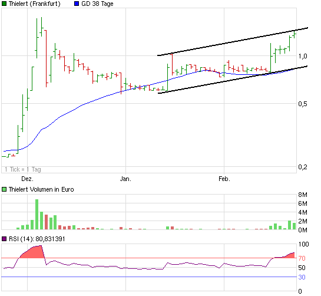Click the 'Thielert Volumen in Euro' label
The width and height of the screenshot is (321, 296).
(41, 189)
